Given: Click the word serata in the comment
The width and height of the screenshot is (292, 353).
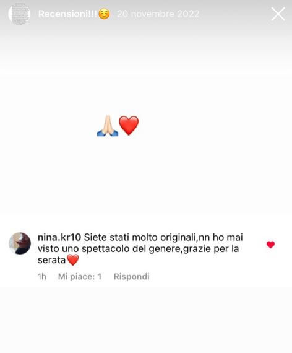Looking at the screenshot, I should click(51, 260).
